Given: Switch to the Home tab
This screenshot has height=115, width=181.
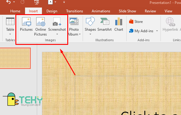Looking at the screenshot, I should [15, 11].
